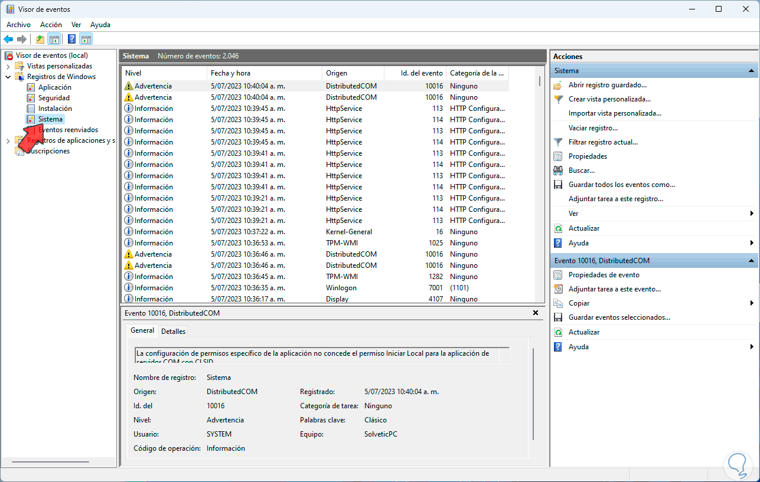Click the folder up-level toolbar icon
Image resolution: width=760 pixels, height=482 pixels.
click(40, 40)
